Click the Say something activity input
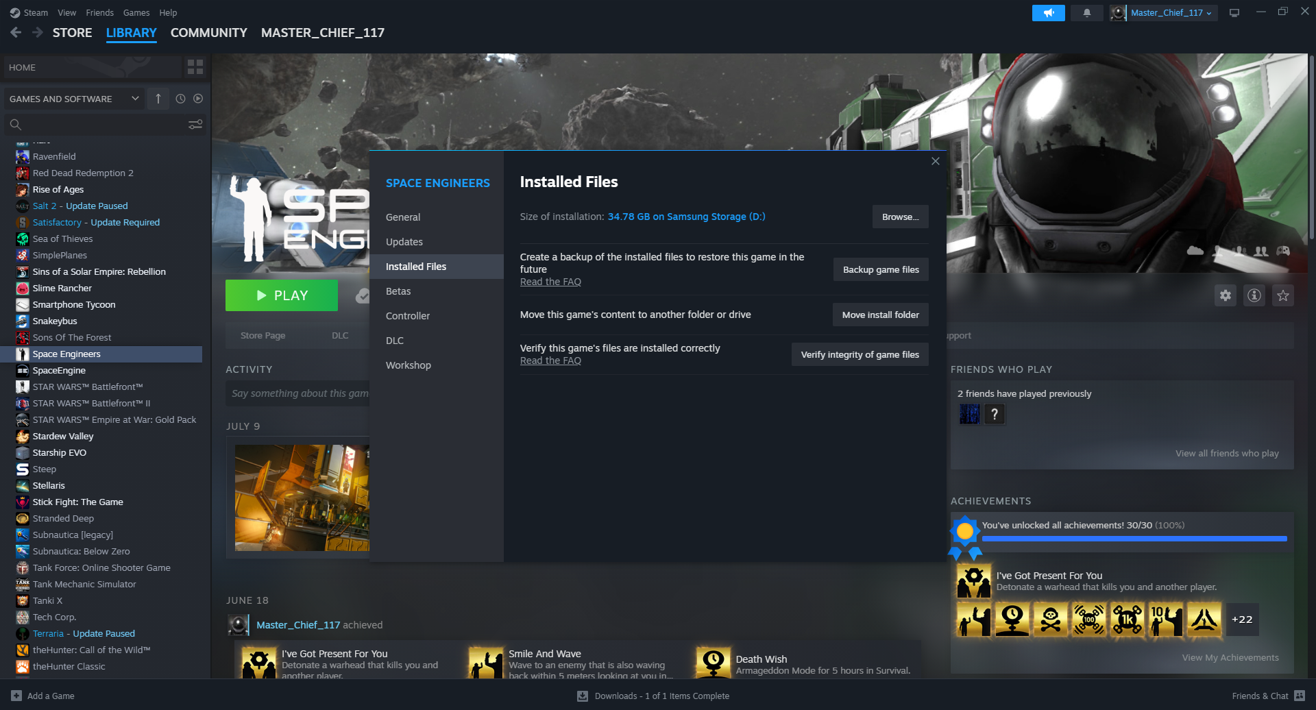Screen dimensions: 1316x710 (298, 393)
